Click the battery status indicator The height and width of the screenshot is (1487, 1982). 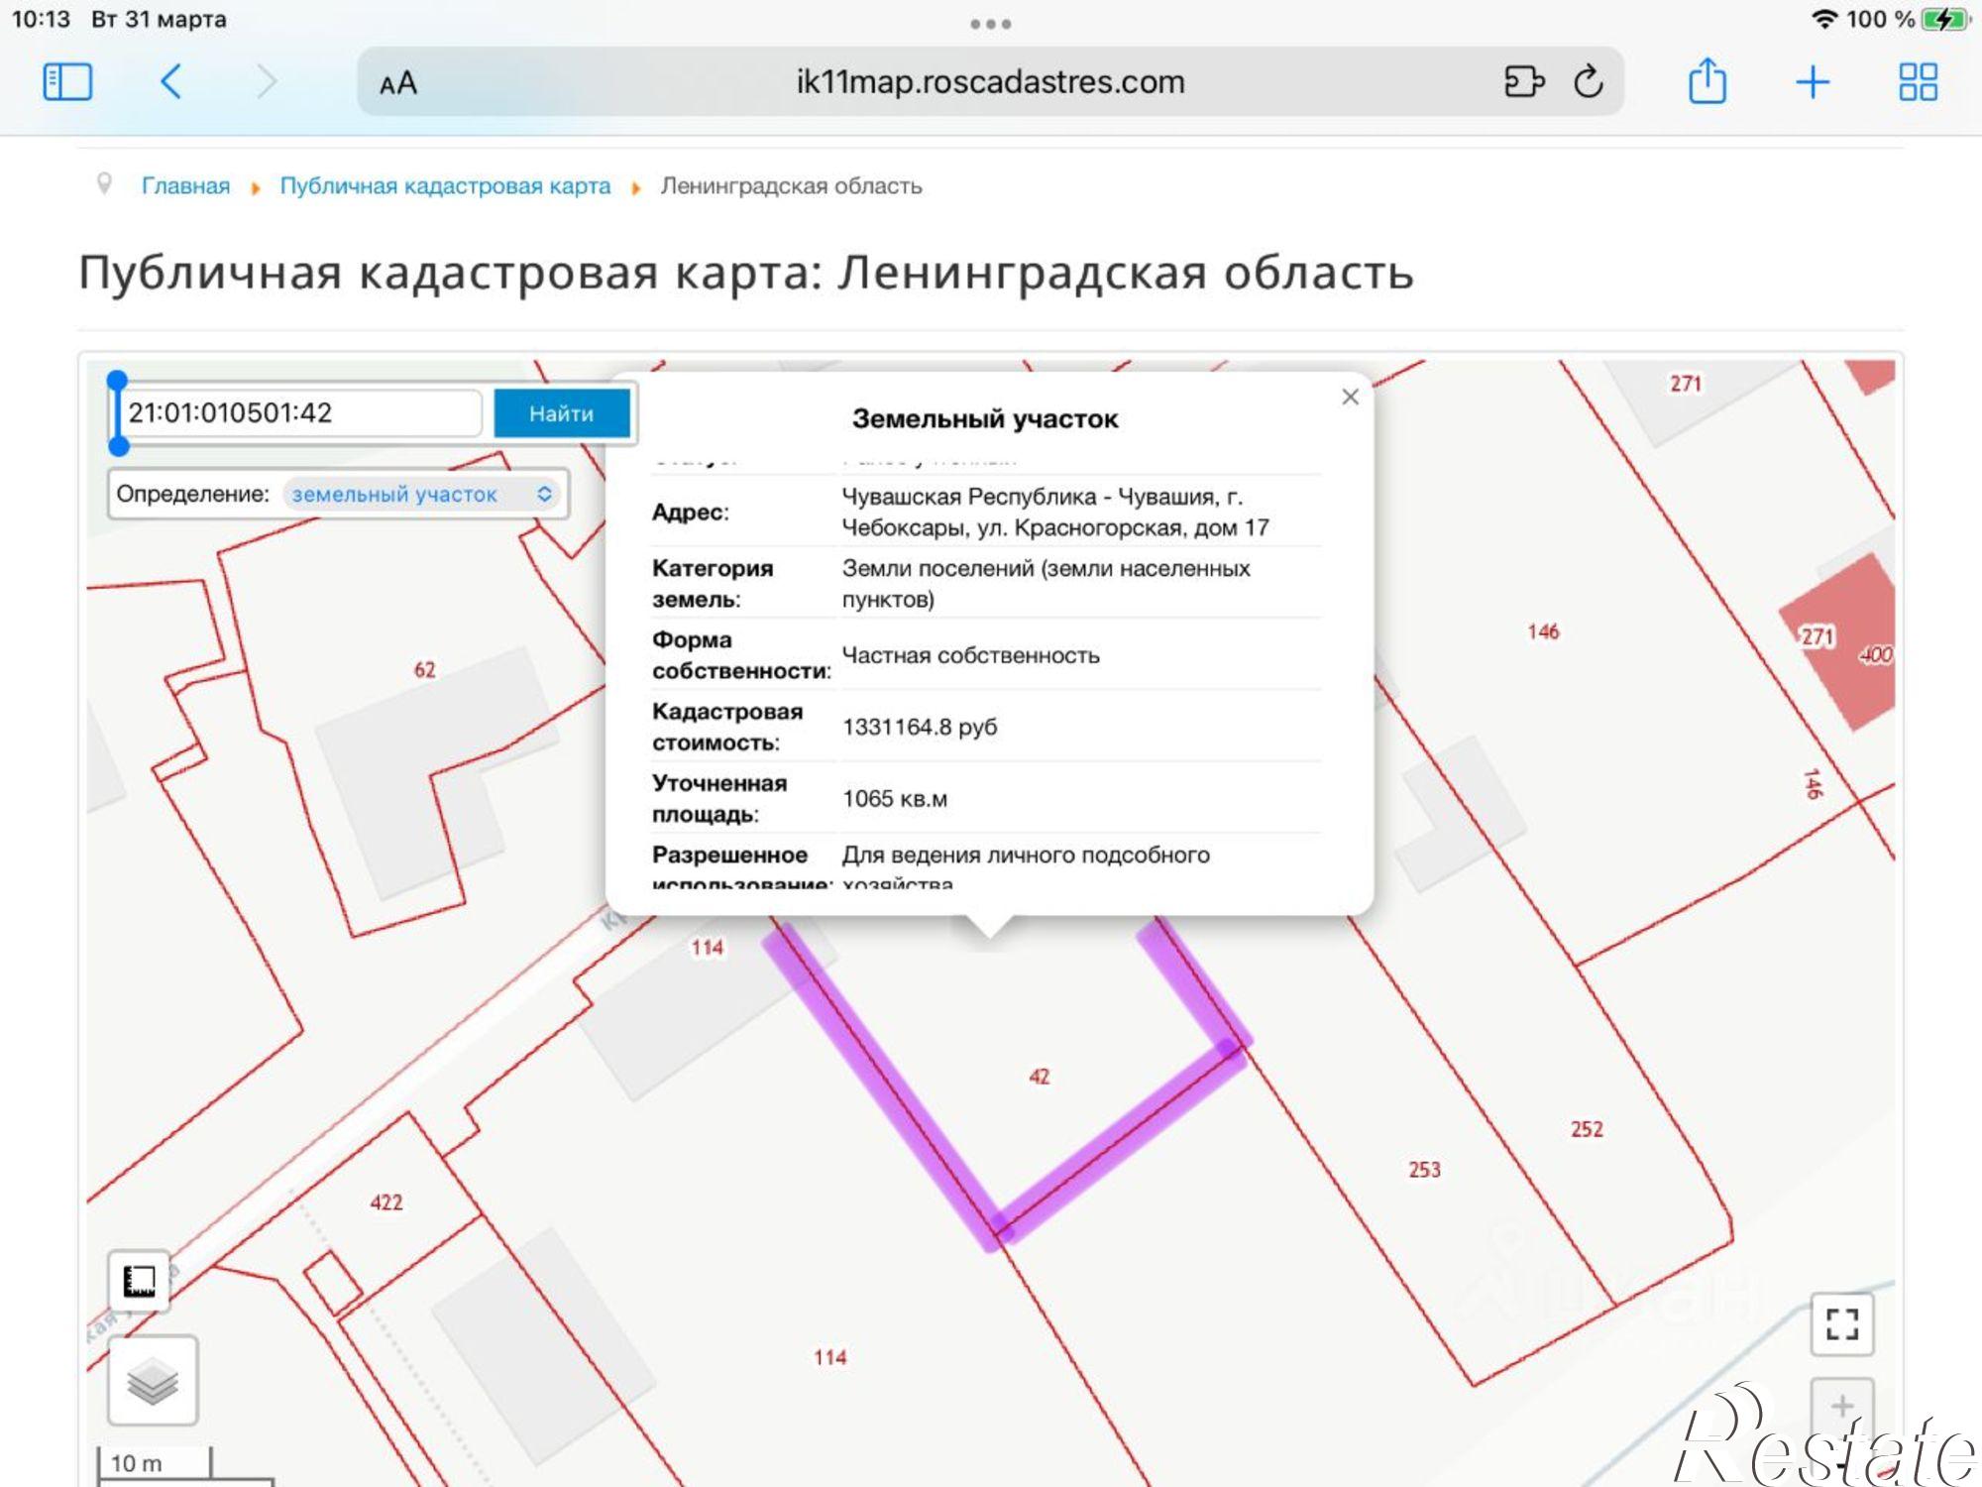click(x=1945, y=19)
